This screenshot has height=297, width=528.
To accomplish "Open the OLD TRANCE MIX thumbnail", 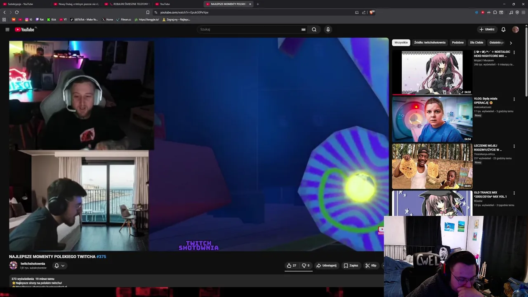I will 432,203.
